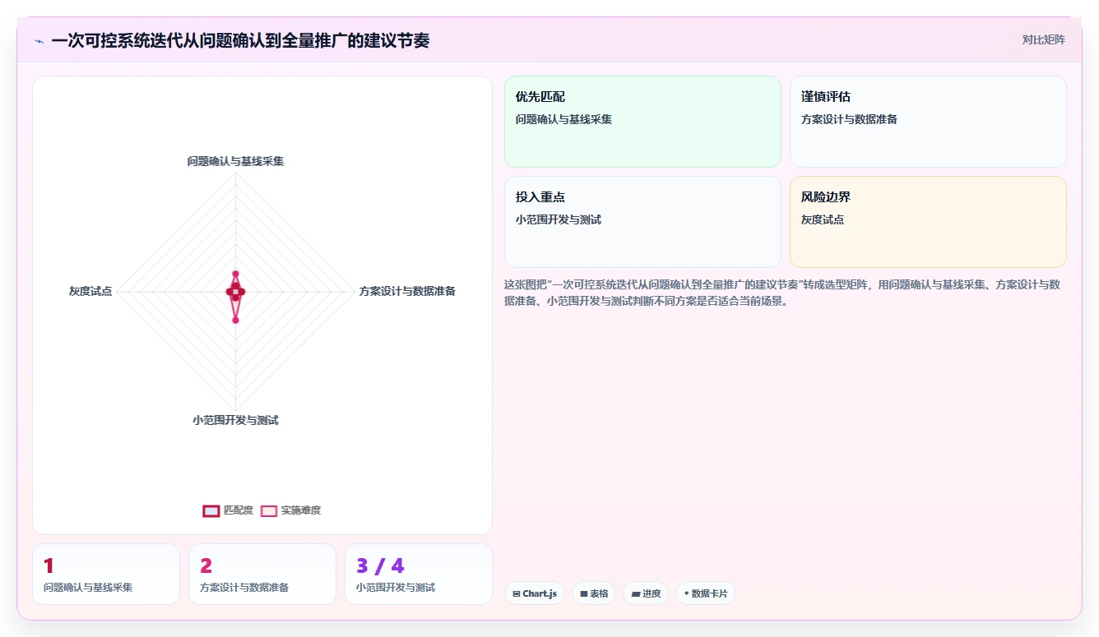
Task: Click the 表格 tag chip
Action: (594, 593)
